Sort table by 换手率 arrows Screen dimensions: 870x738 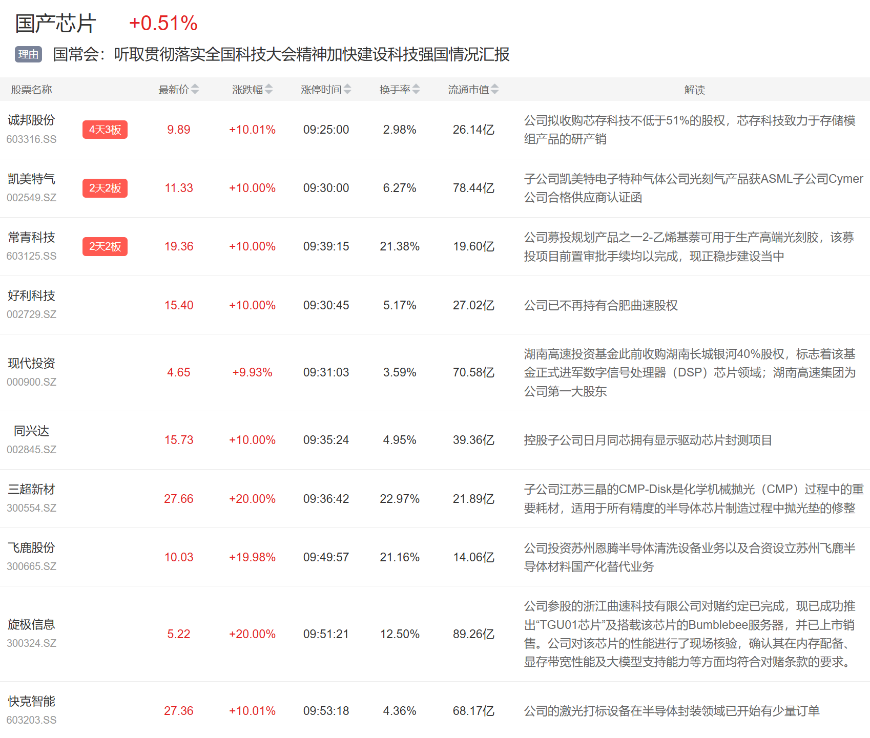coord(416,90)
